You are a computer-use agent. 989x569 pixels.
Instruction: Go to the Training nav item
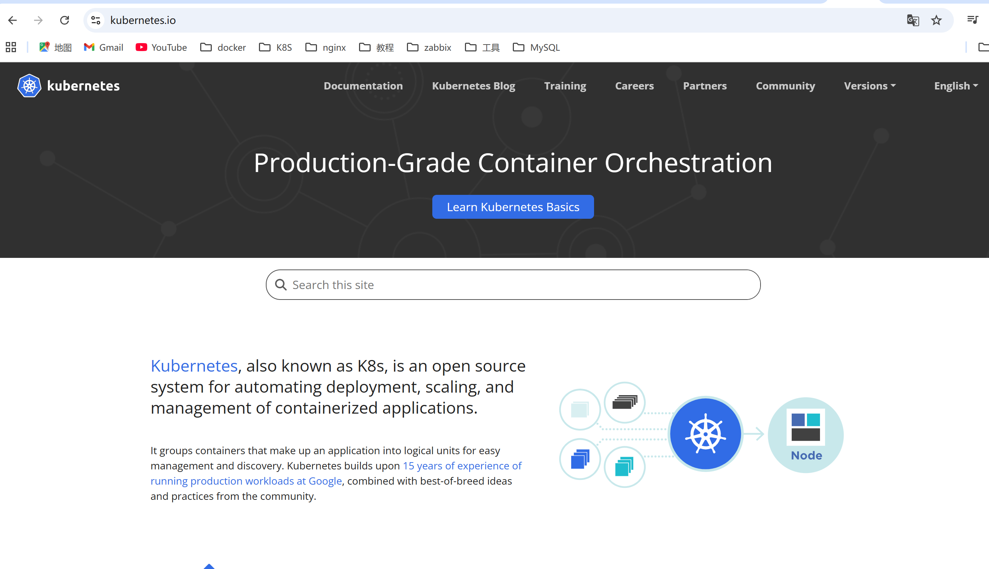pyautogui.click(x=565, y=85)
